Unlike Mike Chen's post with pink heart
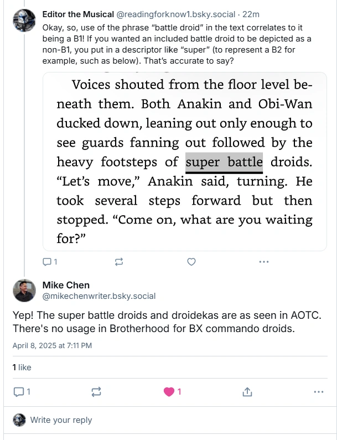 168,392
